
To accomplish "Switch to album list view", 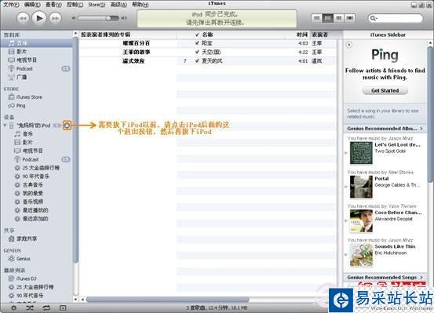I will click(328, 18).
